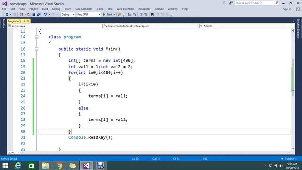Image resolution: width=302 pixels, height=170 pixels.
Task: Open the File menu
Action: click(x=4, y=9)
